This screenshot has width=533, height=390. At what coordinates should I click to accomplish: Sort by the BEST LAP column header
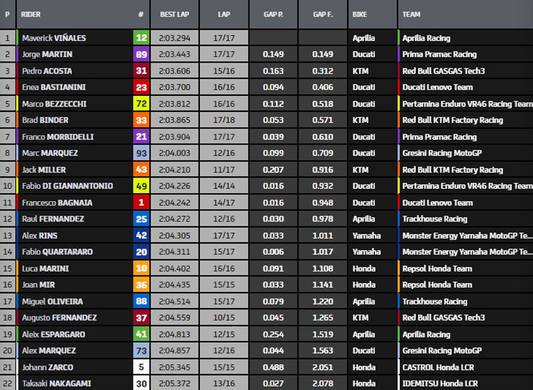(176, 14)
